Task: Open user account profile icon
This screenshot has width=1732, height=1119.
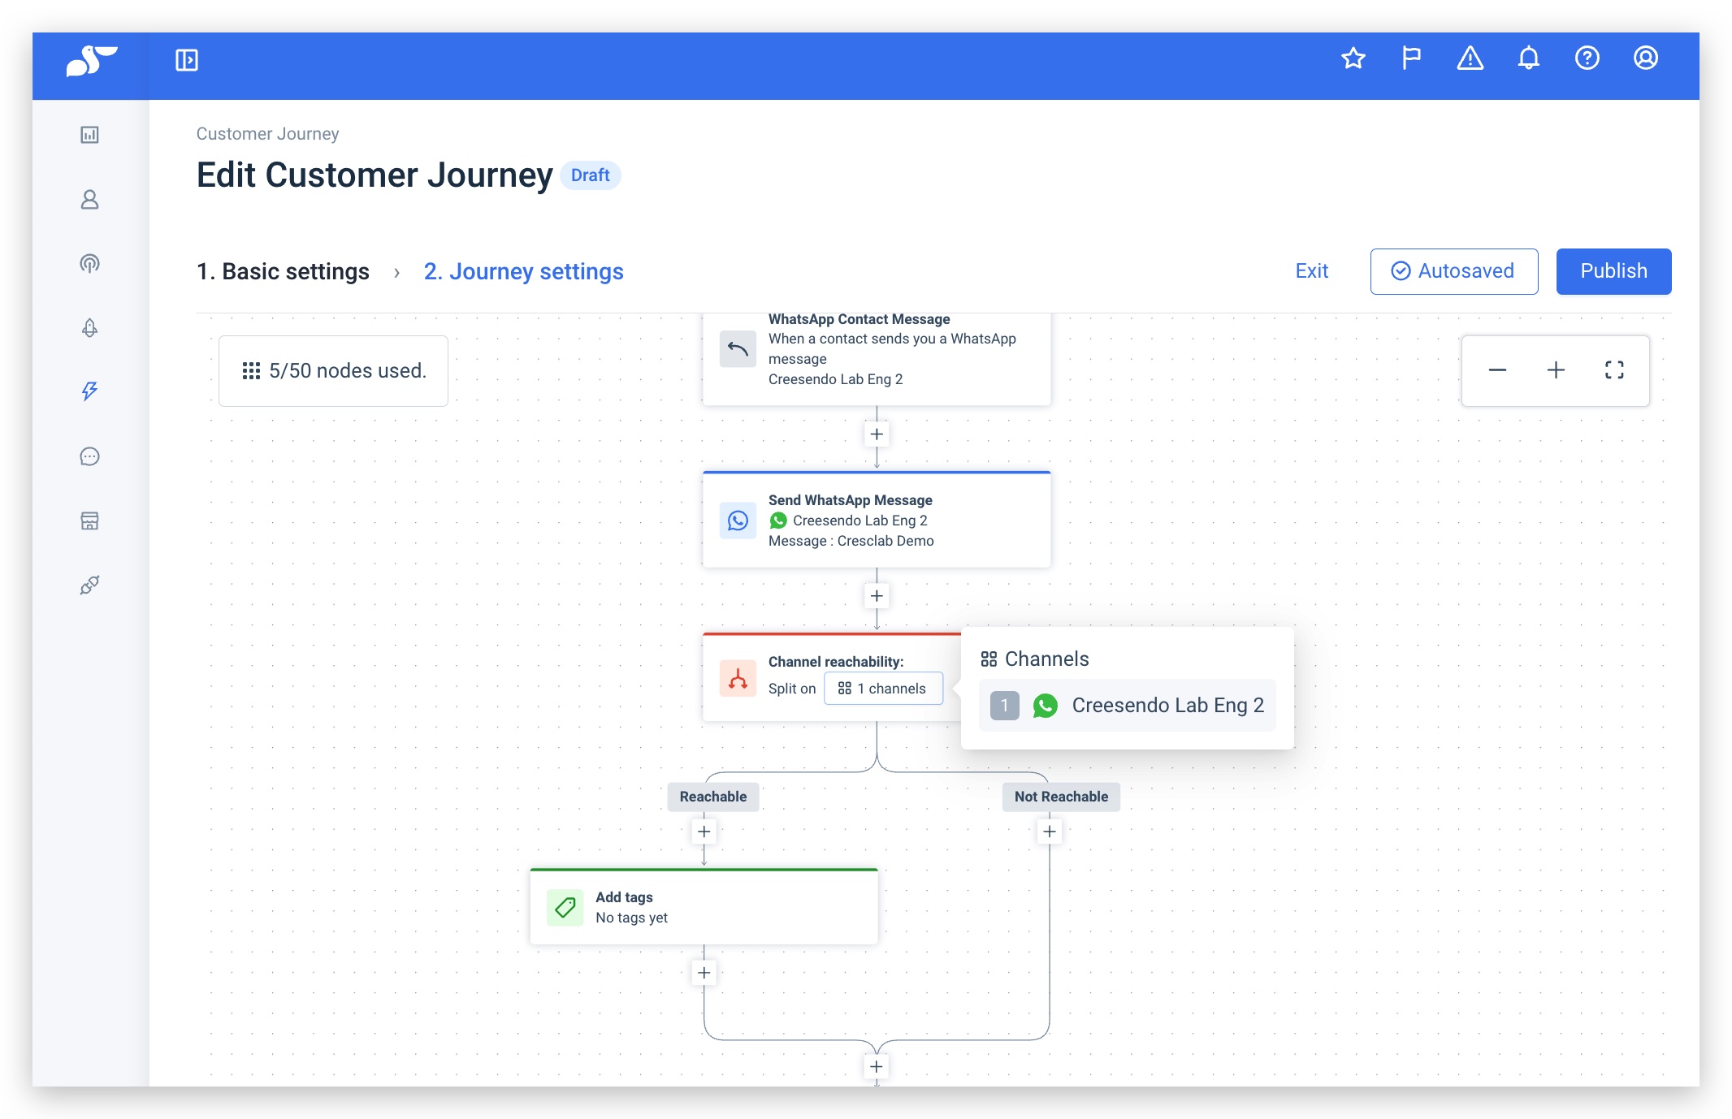Action: click(1646, 58)
